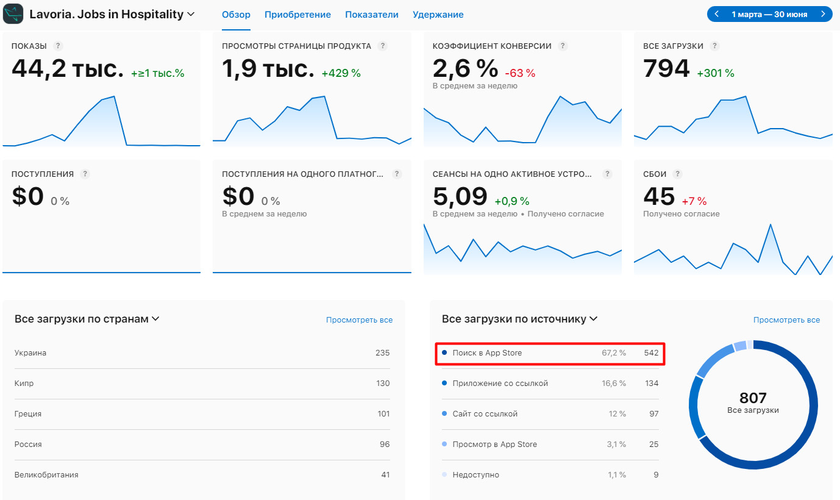The height and width of the screenshot is (500, 840).
Task: Click help icon beside ПОСТУПЛЕНИЯ
Action: coord(85,174)
